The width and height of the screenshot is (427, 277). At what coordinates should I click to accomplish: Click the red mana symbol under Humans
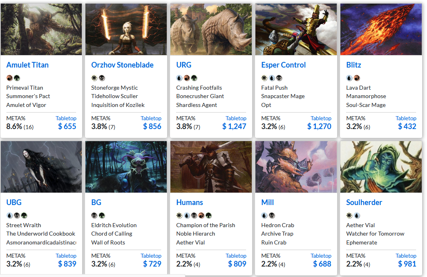[x=202, y=215]
